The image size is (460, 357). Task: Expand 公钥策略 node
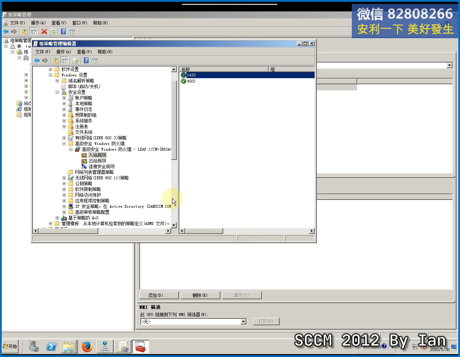coord(64,183)
